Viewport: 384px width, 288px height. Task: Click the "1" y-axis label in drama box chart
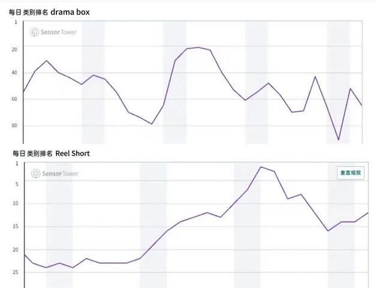click(x=16, y=22)
